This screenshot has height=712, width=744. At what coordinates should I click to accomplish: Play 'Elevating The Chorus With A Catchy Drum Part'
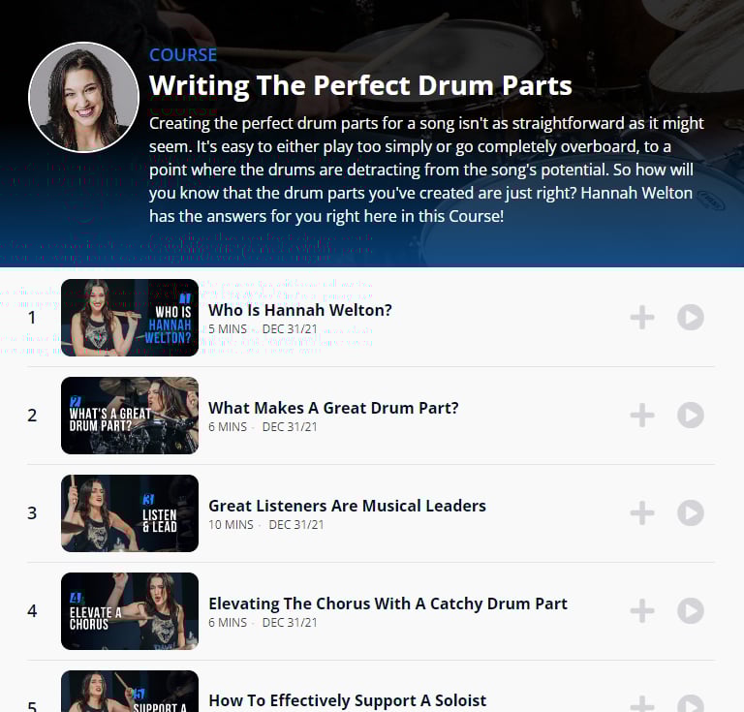tap(691, 610)
